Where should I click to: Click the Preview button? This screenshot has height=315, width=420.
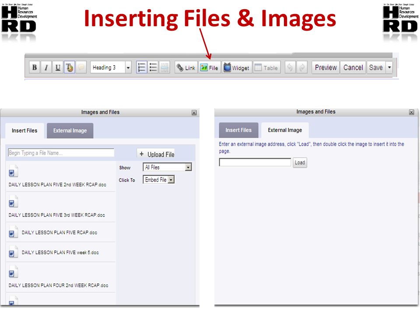point(325,67)
